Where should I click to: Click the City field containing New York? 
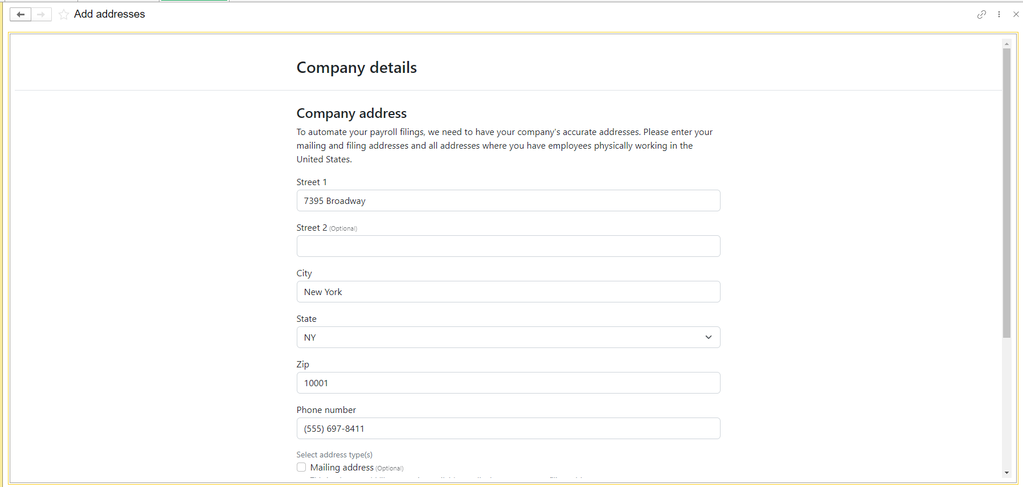pyautogui.click(x=508, y=292)
